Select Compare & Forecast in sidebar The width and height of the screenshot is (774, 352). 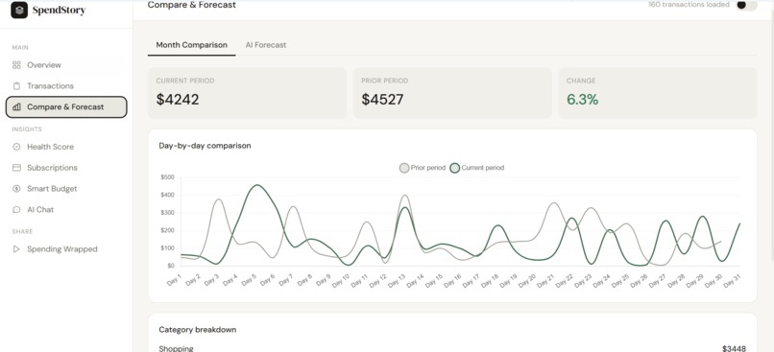point(66,107)
